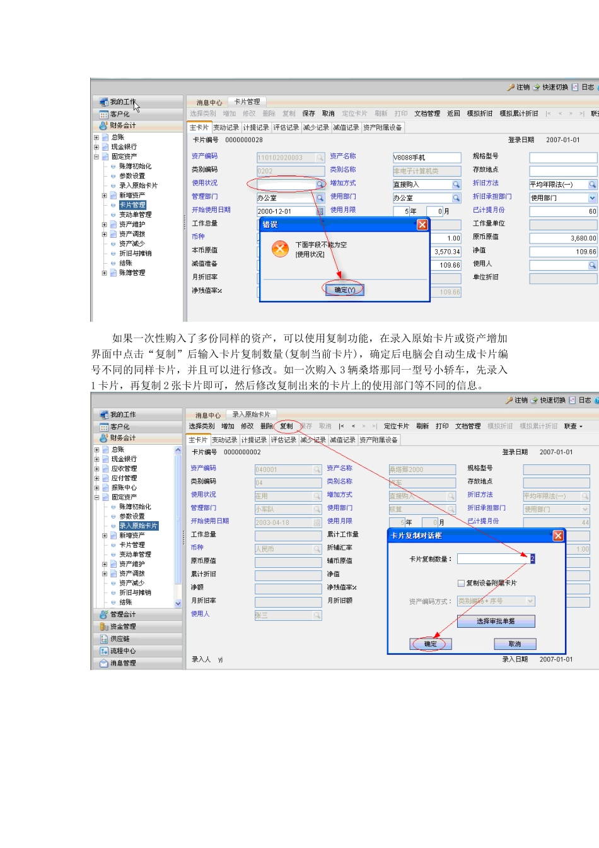This screenshot has width=599, height=848.
Task: Select 录入原始卡片 tree item in lower window
Action: pyautogui.click(x=138, y=526)
